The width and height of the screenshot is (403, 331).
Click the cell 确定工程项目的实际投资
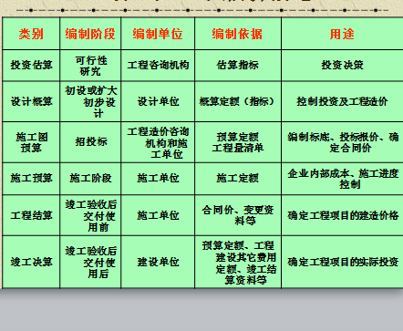[x=342, y=262]
